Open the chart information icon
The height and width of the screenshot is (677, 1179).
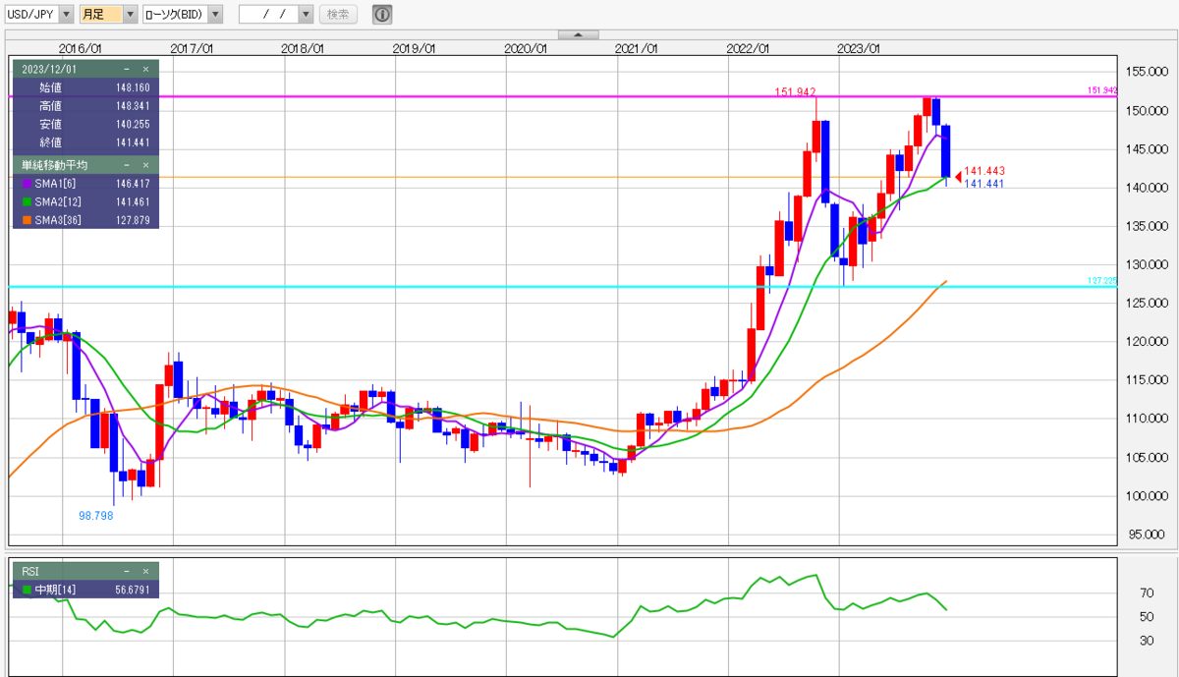coord(381,15)
